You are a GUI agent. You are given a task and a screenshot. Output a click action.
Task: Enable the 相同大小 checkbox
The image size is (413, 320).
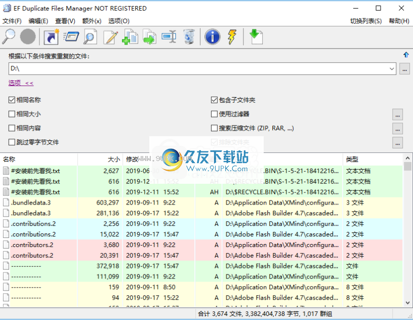[12, 114]
